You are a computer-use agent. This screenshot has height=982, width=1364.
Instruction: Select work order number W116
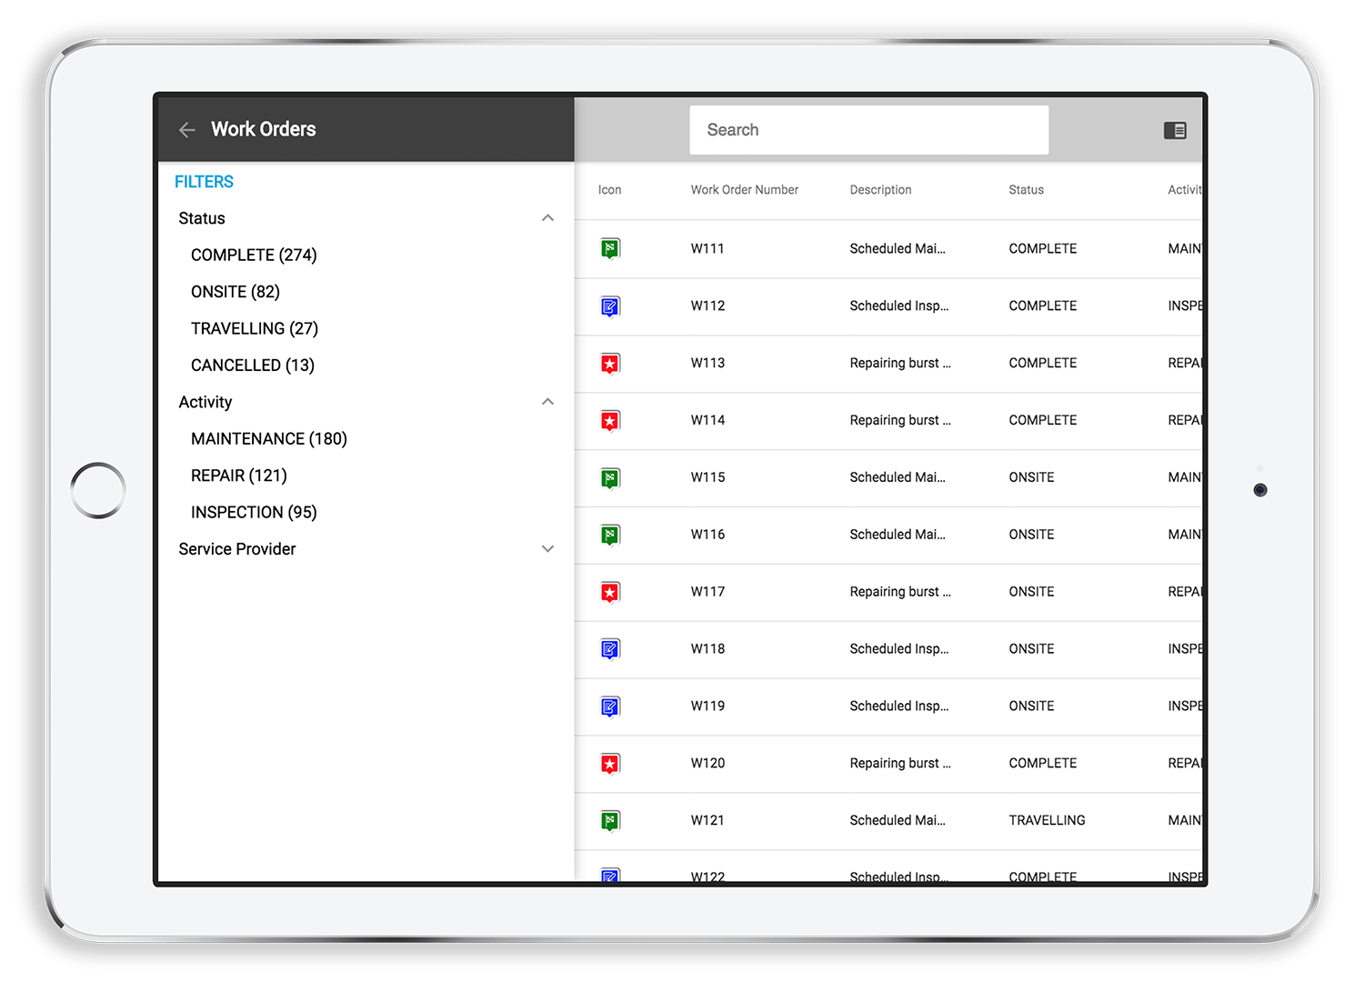(x=707, y=535)
